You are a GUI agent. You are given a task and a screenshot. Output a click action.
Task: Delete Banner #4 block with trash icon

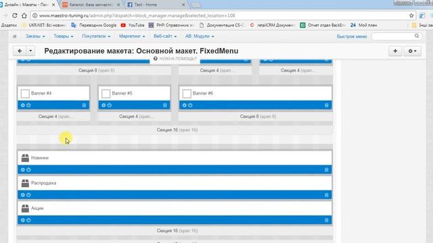84,105
